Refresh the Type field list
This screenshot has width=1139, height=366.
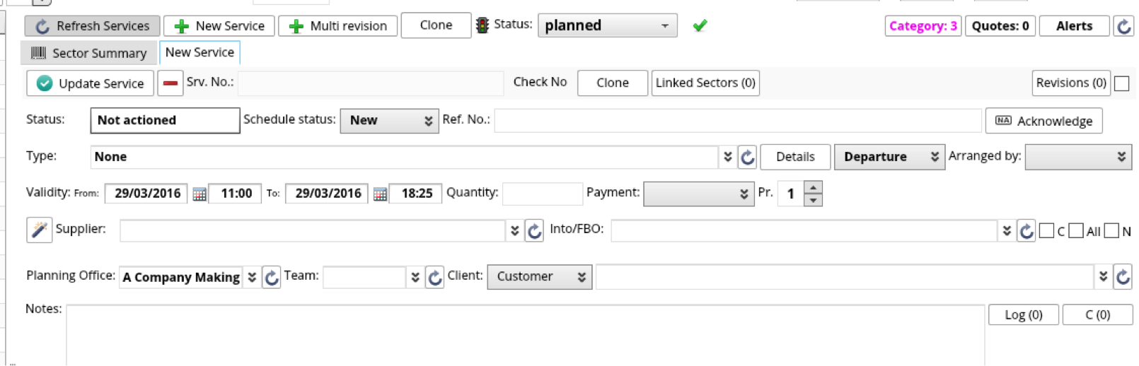pyautogui.click(x=748, y=157)
